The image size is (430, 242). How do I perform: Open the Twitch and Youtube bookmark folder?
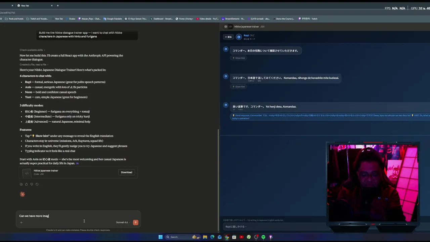(x=37, y=19)
